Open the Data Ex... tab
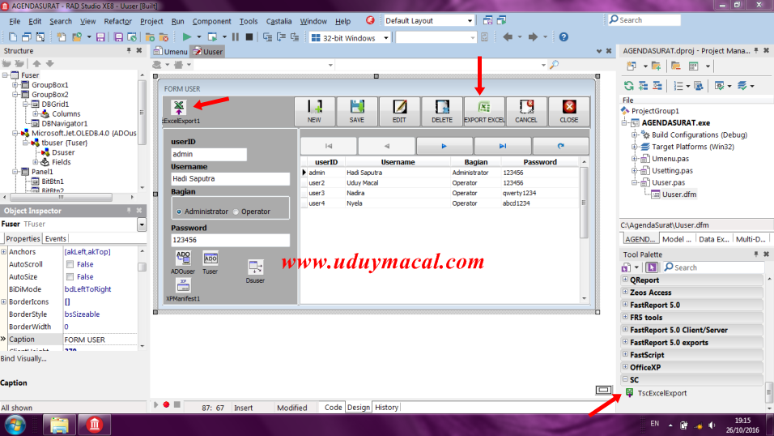 (714, 239)
